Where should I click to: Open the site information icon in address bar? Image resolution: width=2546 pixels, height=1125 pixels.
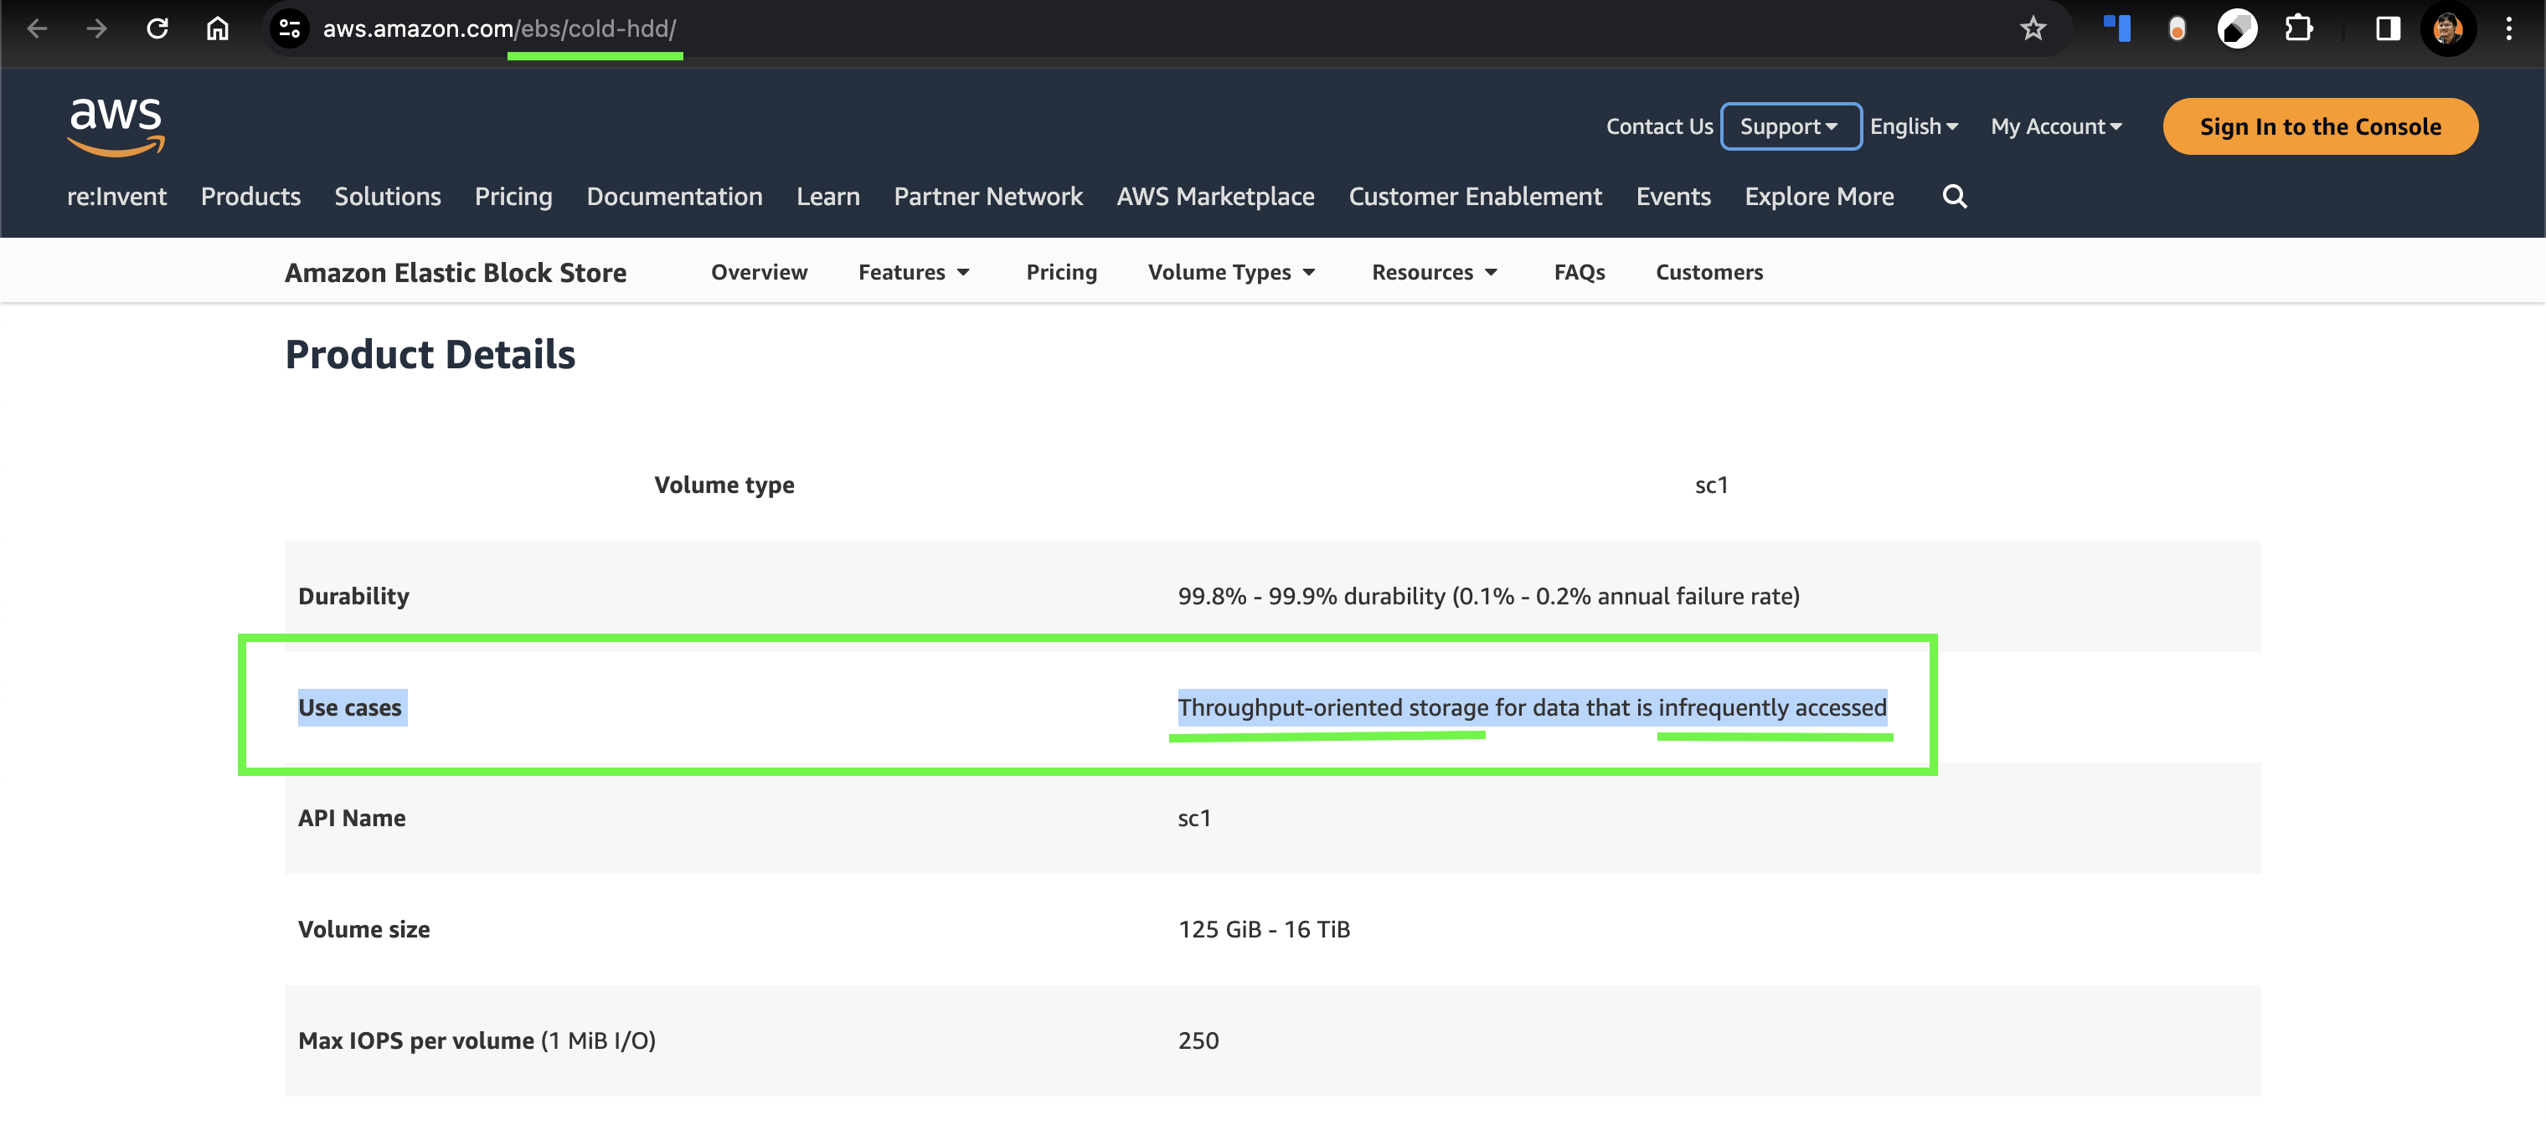[289, 28]
